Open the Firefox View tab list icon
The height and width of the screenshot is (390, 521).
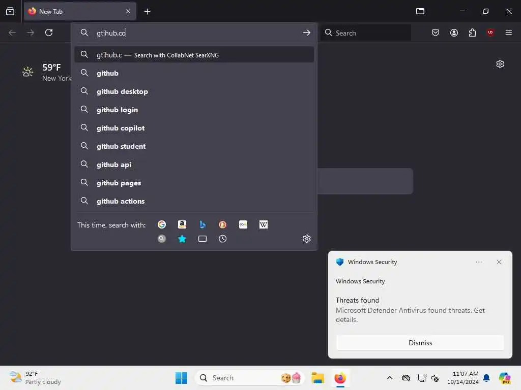(10, 11)
